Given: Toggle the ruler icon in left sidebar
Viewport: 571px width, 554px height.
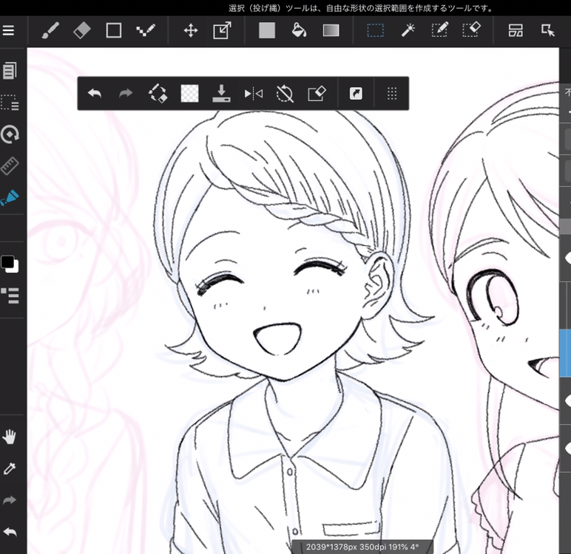Looking at the screenshot, I should pos(10,166).
